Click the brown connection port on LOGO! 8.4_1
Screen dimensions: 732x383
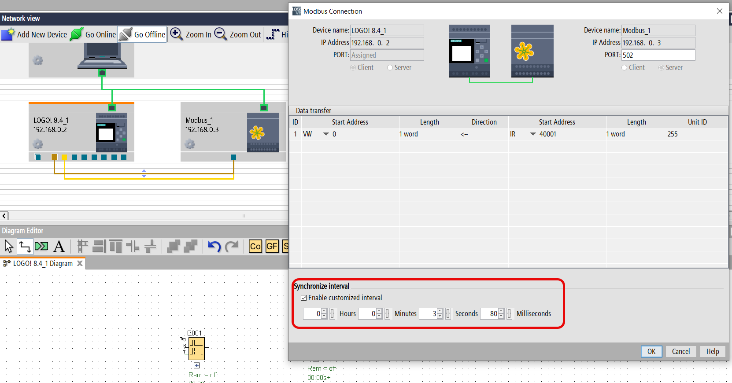point(54,157)
